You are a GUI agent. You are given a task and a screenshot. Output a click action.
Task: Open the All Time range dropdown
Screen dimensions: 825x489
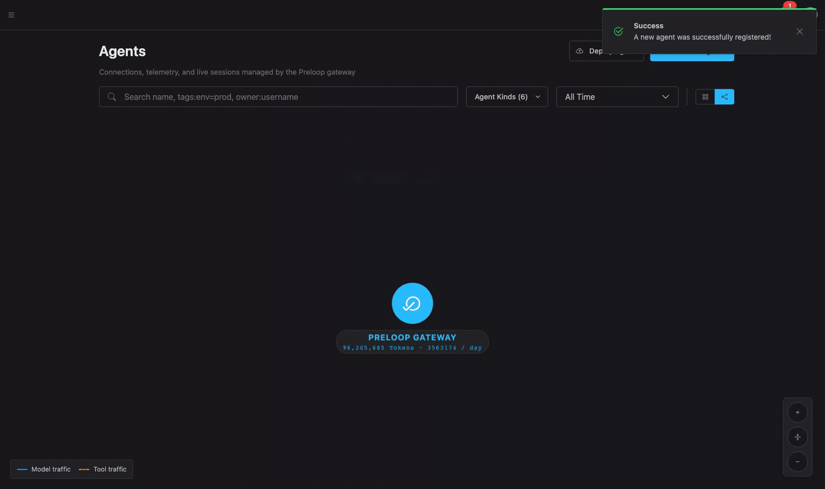coord(617,97)
